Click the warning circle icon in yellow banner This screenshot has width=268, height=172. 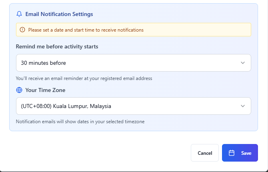[22, 30]
